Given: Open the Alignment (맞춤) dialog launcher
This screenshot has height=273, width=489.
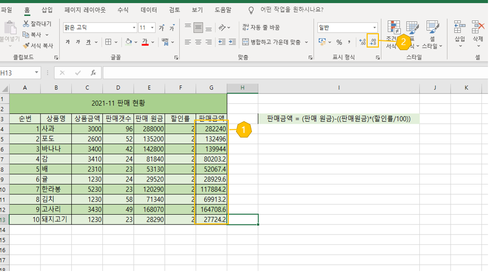Looking at the screenshot, I should pyautogui.click(x=310, y=58).
